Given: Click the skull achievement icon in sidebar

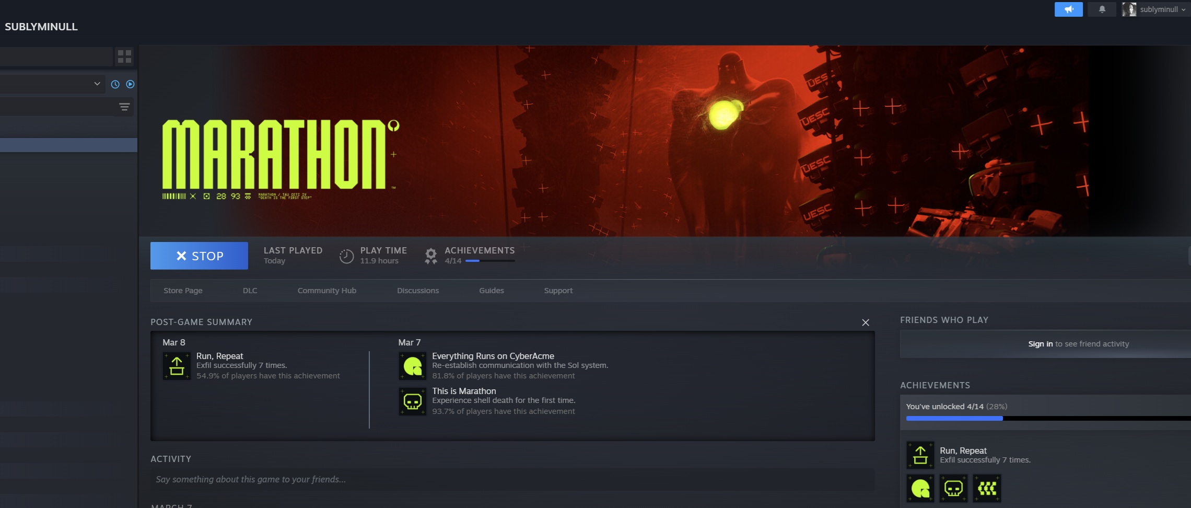Looking at the screenshot, I should pyautogui.click(x=953, y=489).
